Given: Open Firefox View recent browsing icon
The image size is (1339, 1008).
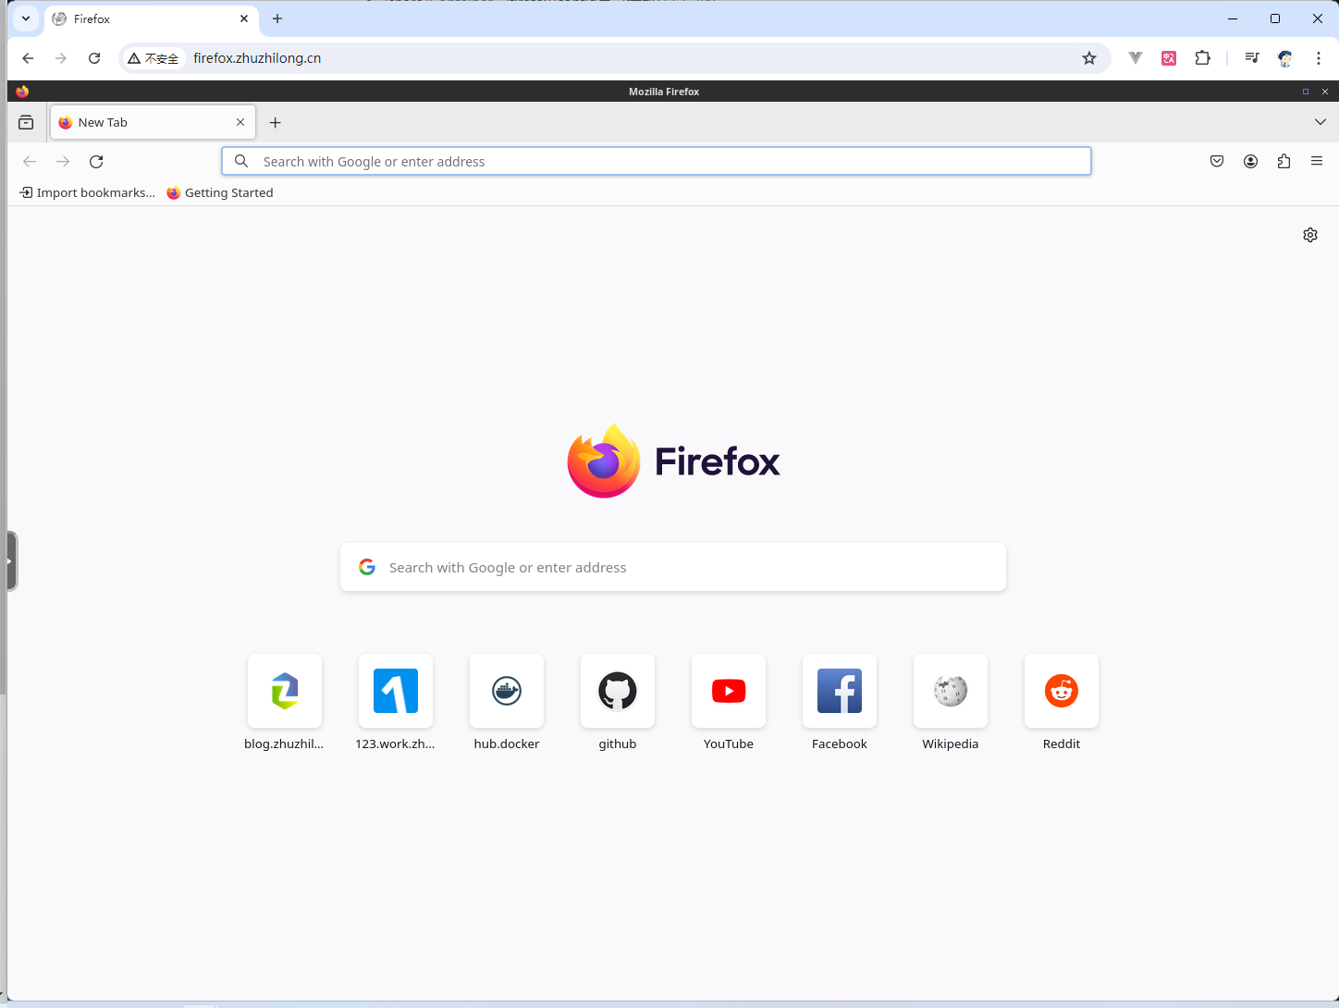Looking at the screenshot, I should click(x=26, y=122).
